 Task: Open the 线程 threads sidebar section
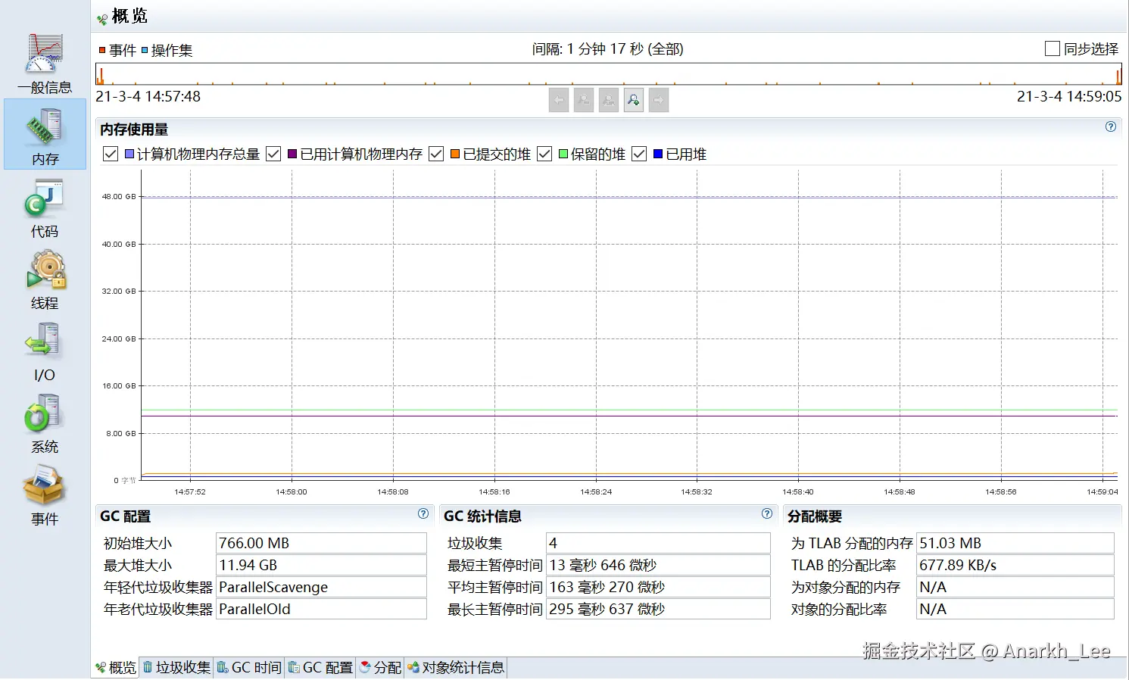45,280
